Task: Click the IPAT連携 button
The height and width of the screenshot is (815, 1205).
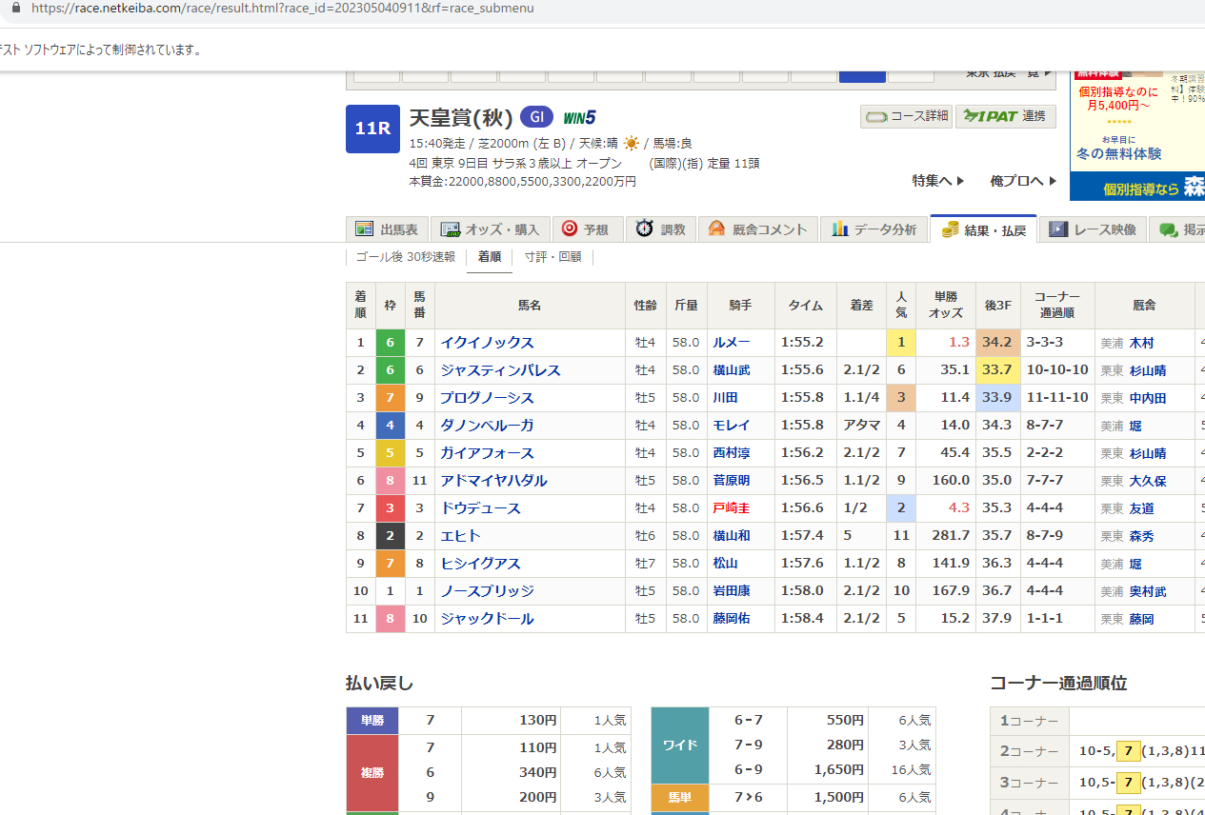Action: coord(1005,116)
